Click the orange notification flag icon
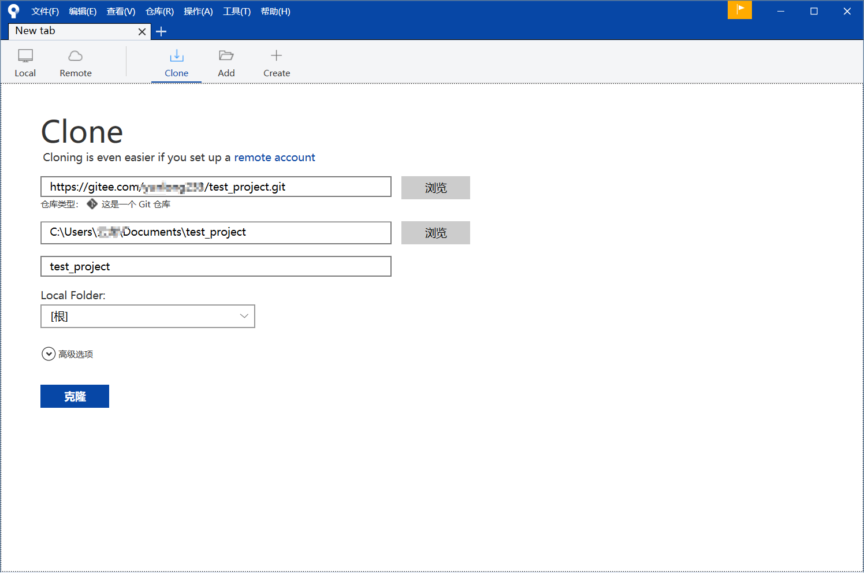The height and width of the screenshot is (573, 864). click(x=740, y=10)
